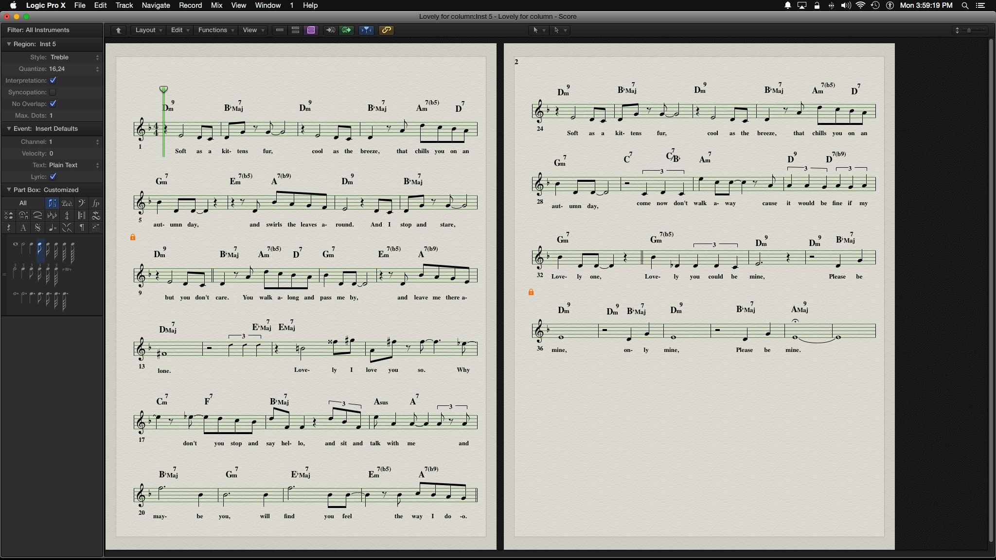This screenshot has width=996, height=560.
Task: Open the Chord Grid group
Action: pyautogui.click(x=96, y=227)
